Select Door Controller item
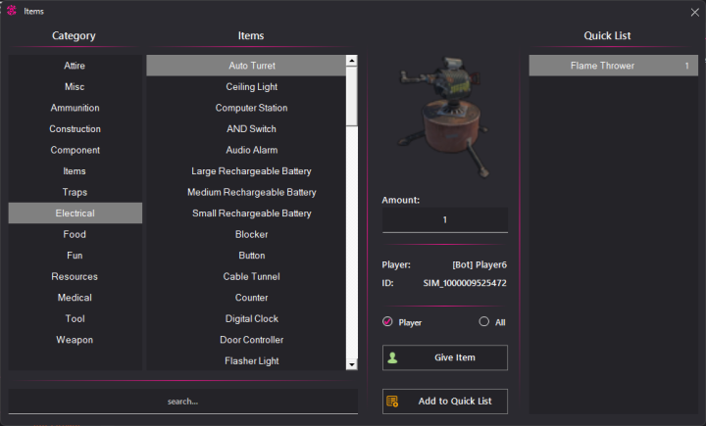 pos(246,340)
